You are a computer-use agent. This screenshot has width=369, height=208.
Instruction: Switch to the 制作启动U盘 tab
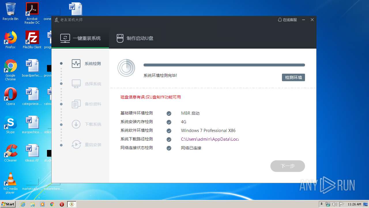pos(135,38)
